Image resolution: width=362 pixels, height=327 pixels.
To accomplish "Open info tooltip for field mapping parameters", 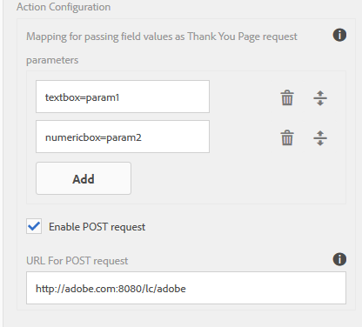I will click(339, 35).
